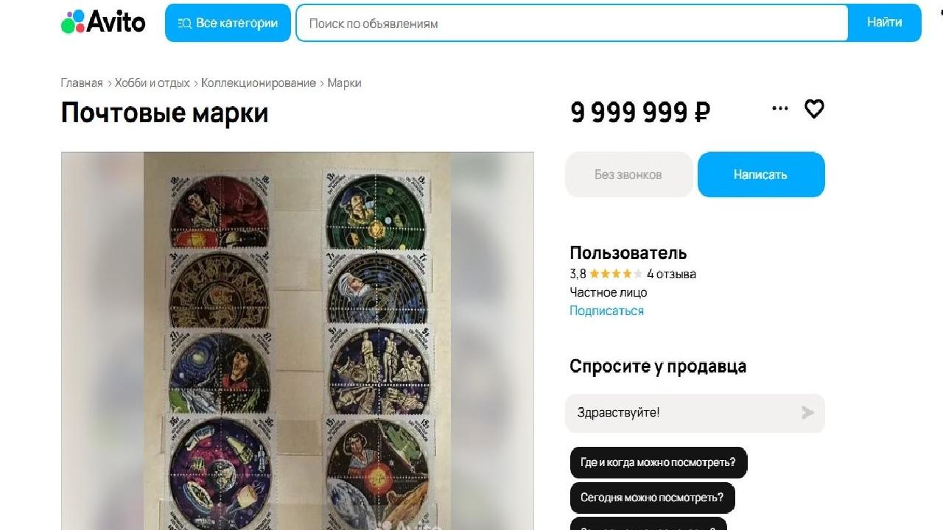Open the Все категории catalog menu

tap(228, 23)
